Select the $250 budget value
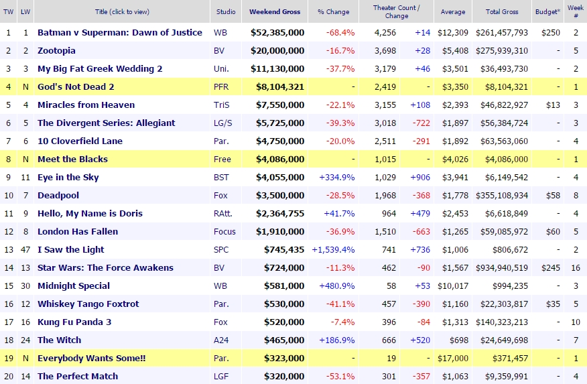 (551, 33)
